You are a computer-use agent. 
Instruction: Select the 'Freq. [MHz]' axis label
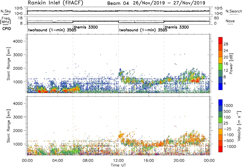(5, 20)
